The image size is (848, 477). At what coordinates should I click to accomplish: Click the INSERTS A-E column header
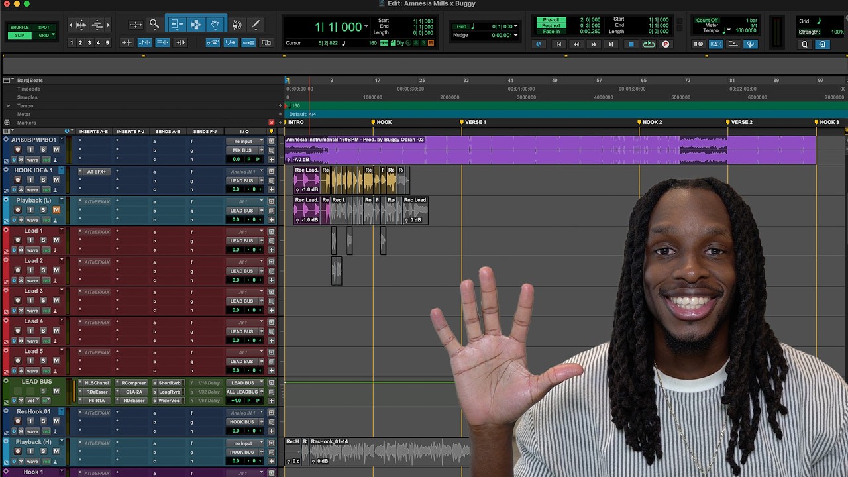pyautogui.click(x=93, y=131)
